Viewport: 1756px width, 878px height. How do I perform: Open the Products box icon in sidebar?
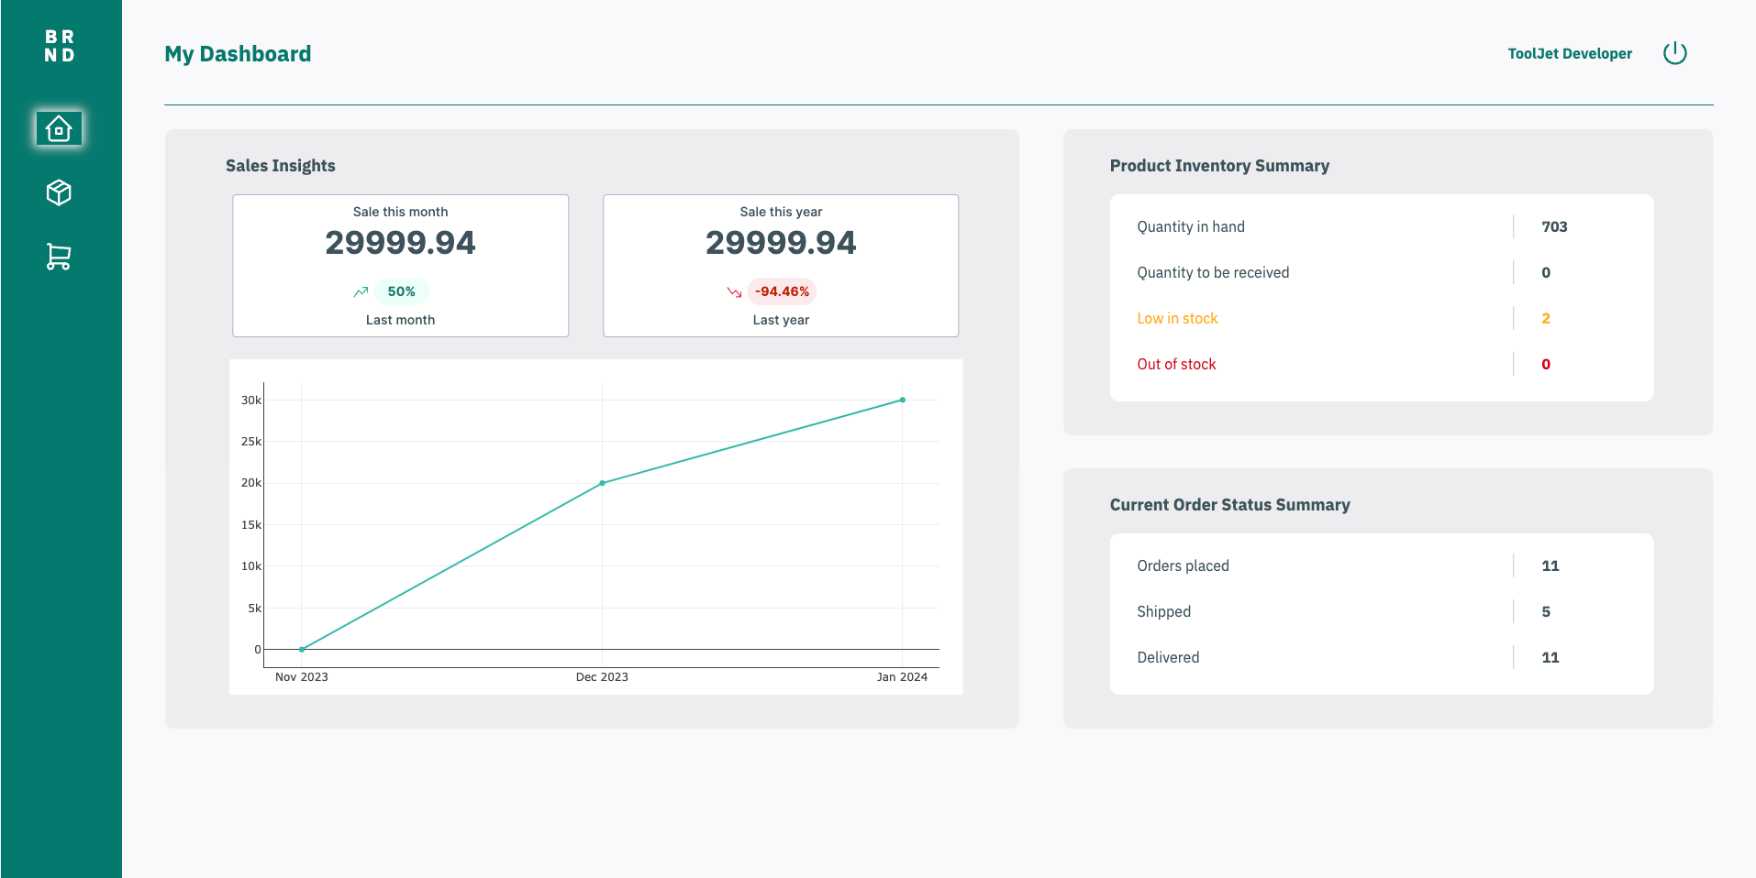59,192
